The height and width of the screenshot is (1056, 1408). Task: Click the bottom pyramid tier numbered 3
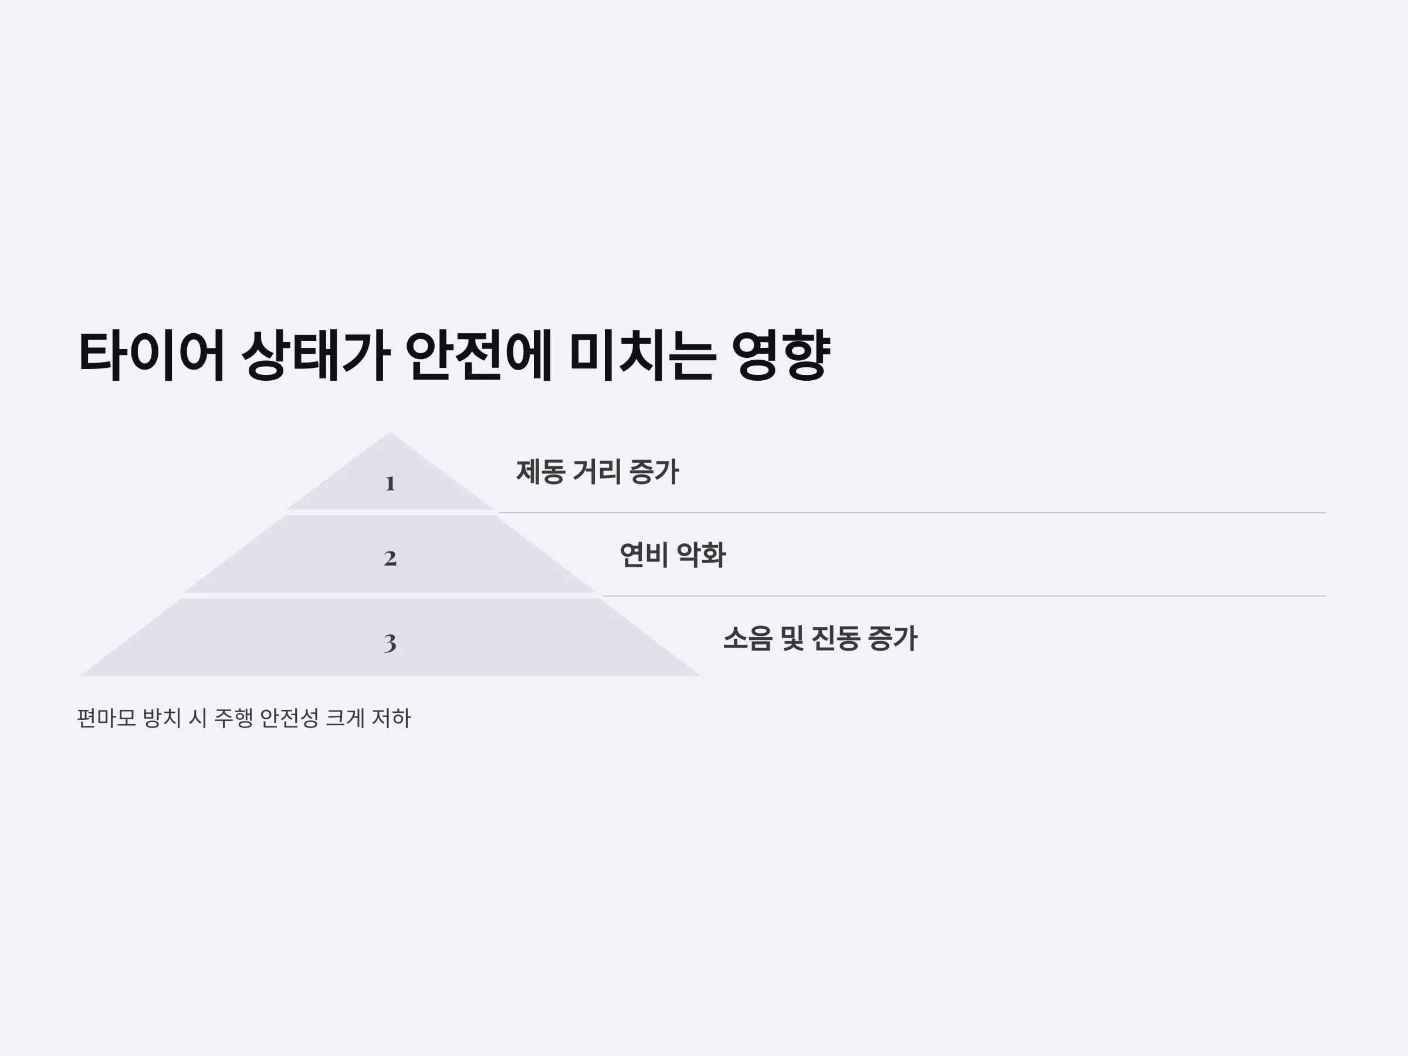[390, 637]
